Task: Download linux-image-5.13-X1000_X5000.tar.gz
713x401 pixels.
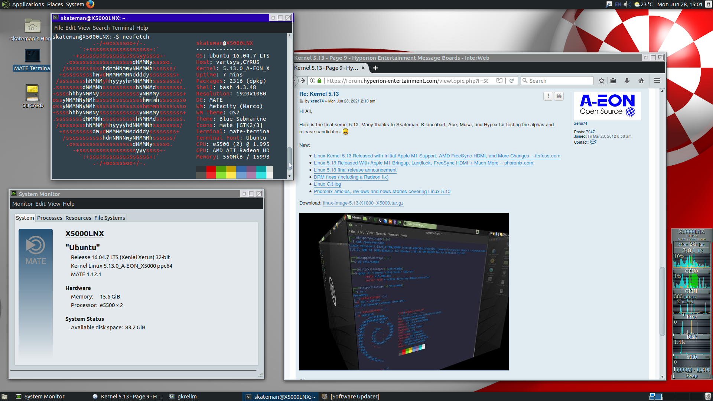Action: point(363,203)
